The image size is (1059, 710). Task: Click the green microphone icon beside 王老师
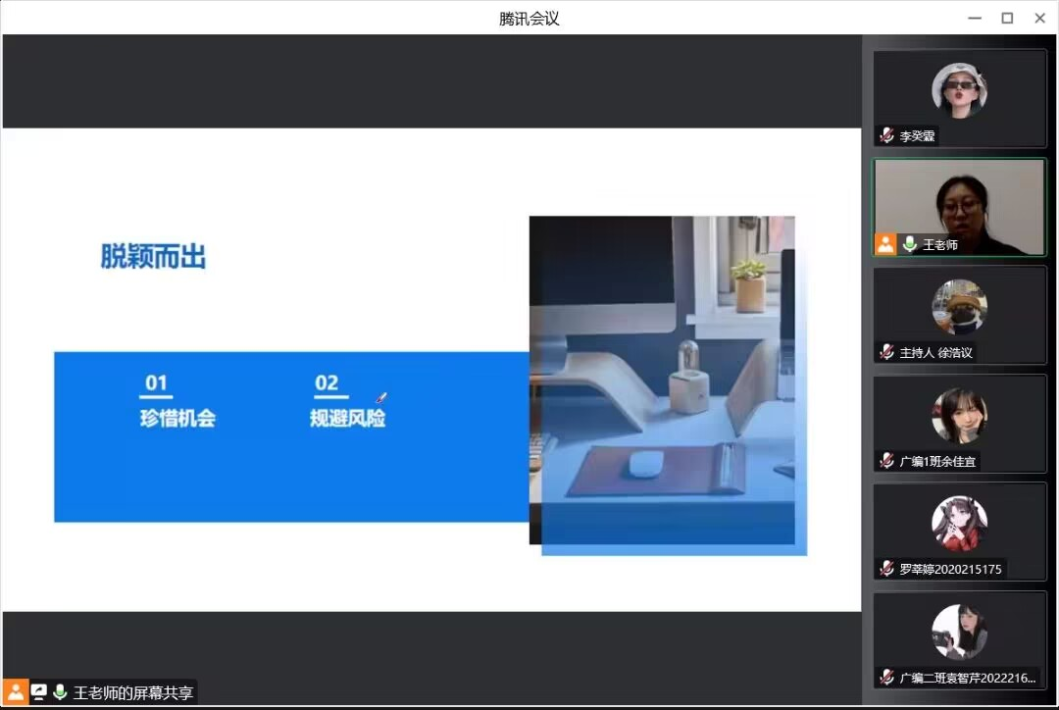pyautogui.click(x=910, y=244)
